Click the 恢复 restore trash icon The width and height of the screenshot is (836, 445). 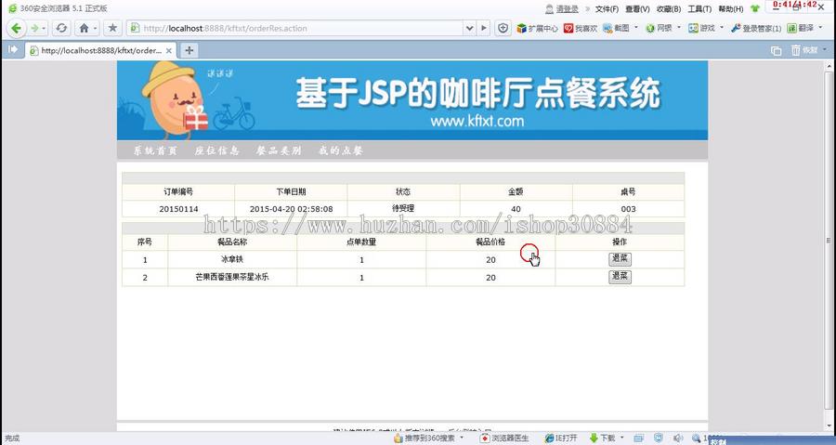[804, 50]
